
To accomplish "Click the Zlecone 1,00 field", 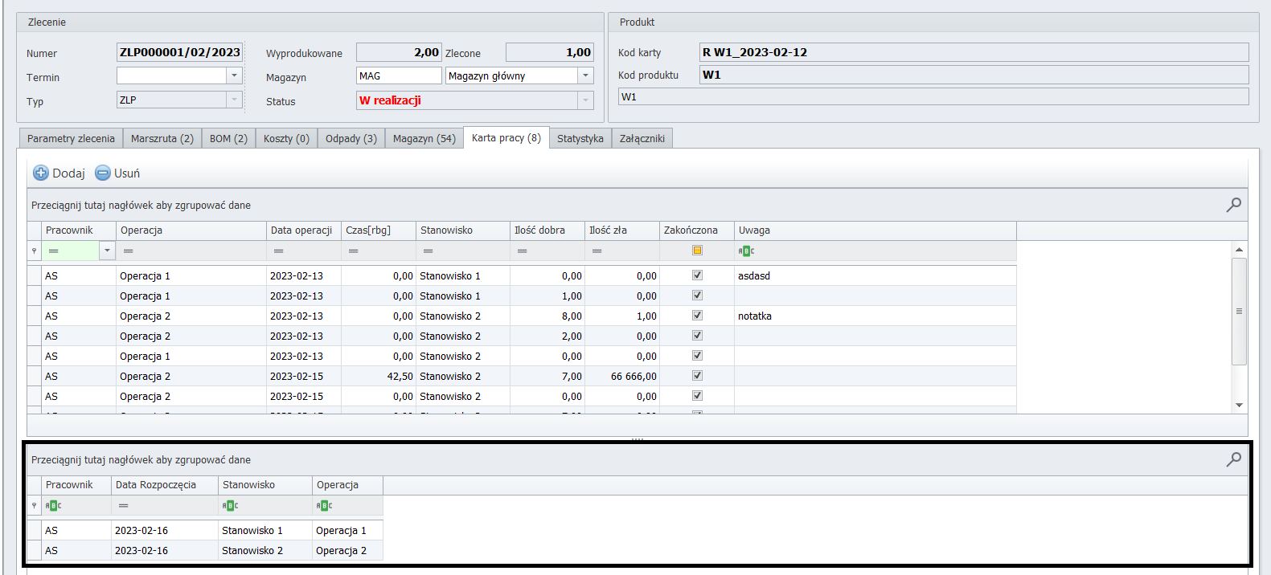I will coord(550,52).
